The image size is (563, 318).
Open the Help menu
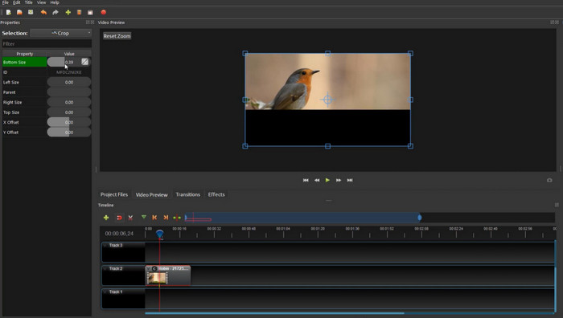click(55, 2)
